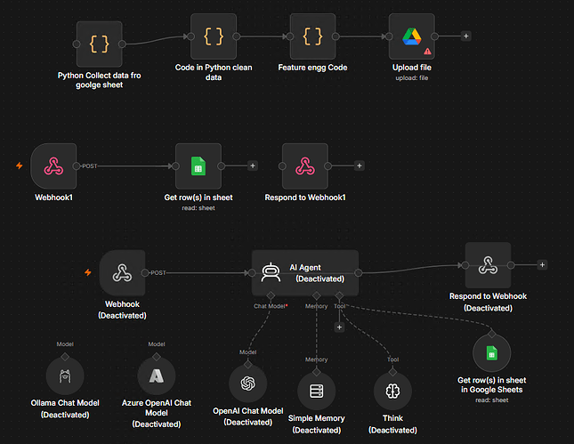Add a node after Upload file

(465, 36)
